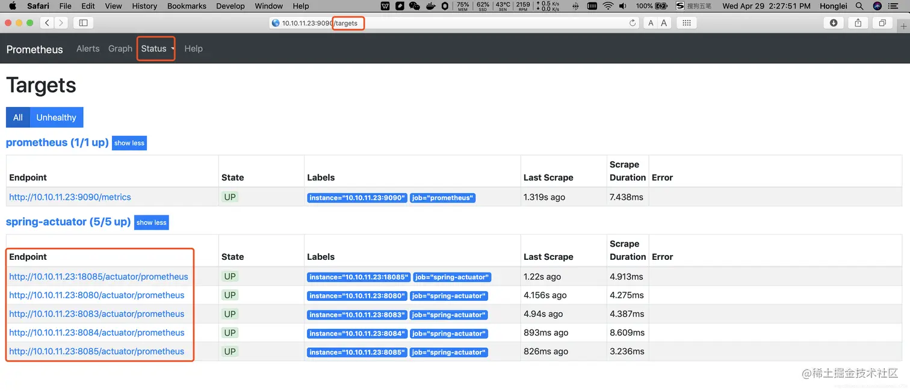Screen dimensions: 910x391
Task: Click the Siri icon in menu bar
Action: coord(877,6)
